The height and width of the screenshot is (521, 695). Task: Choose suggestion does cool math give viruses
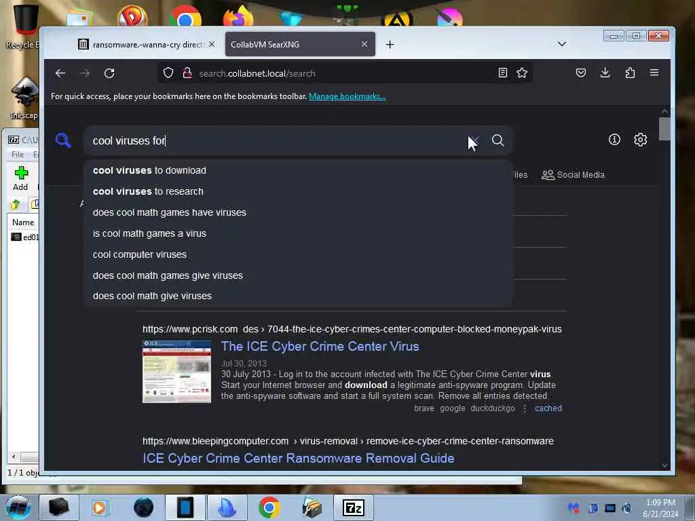pyautogui.click(x=298, y=296)
